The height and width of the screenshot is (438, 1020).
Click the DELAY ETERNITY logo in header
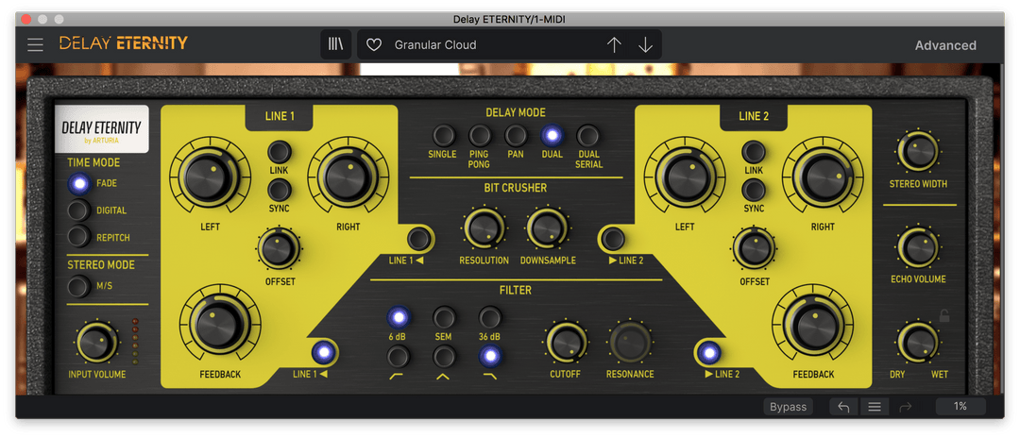point(124,43)
